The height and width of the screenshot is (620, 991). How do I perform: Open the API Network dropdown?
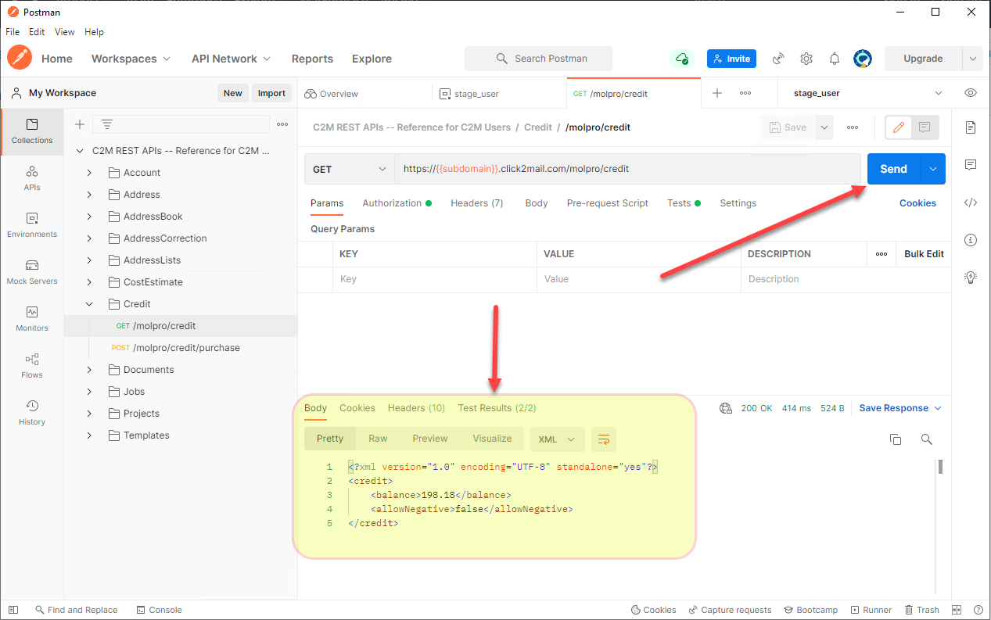click(x=231, y=59)
